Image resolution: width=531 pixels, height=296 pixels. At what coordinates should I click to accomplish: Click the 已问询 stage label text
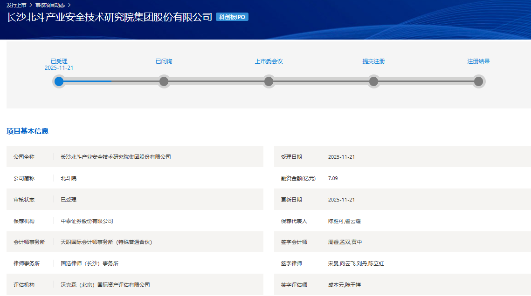click(164, 61)
